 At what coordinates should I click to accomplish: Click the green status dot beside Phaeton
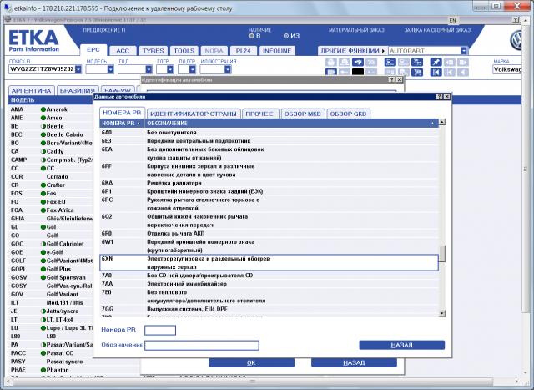coord(43,370)
